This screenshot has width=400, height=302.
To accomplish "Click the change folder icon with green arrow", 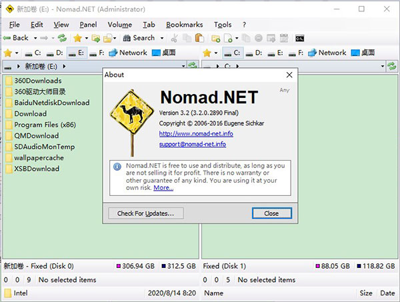I will (x=96, y=39).
